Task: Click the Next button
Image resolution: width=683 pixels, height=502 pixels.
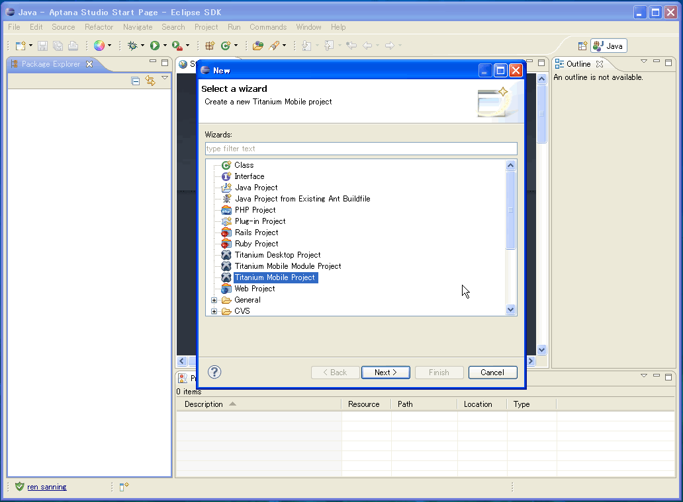Action: point(385,373)
